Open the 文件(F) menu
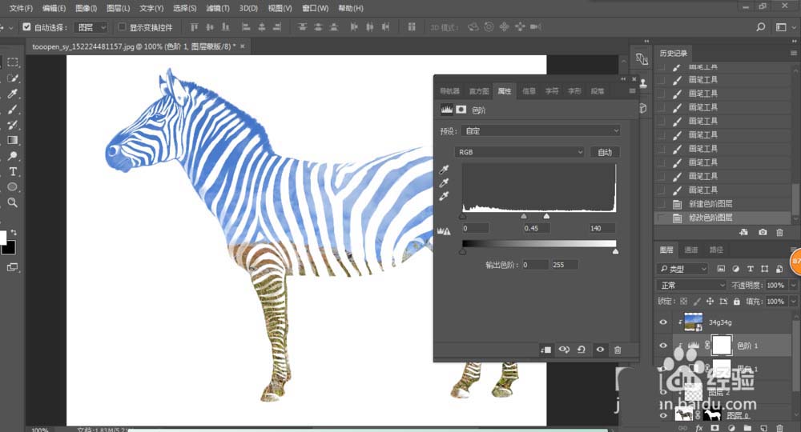 pos(21,8)
